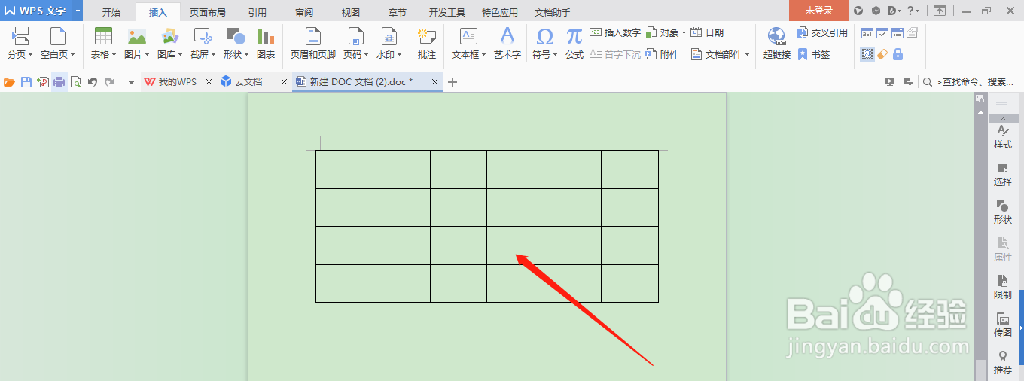1024x381 pixels.
Task: Insert a 公式 formula
Action: (x=574, y=44)
